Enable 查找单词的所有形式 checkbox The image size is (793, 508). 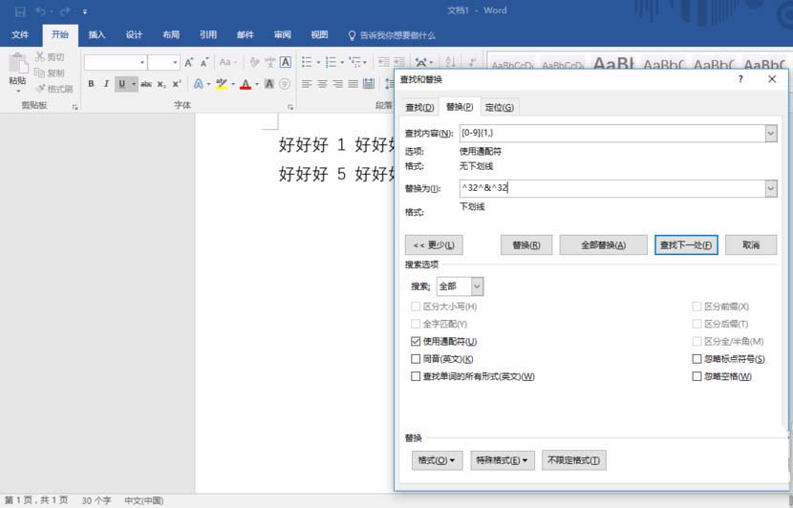click(416, 376)
